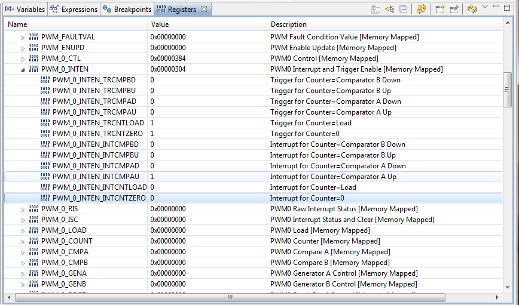This screenshot has height=305, width=519.
Task: Click value 1 of PWM_0_INTEN_TRCNTZERO
Action: (x=152, y=134)
